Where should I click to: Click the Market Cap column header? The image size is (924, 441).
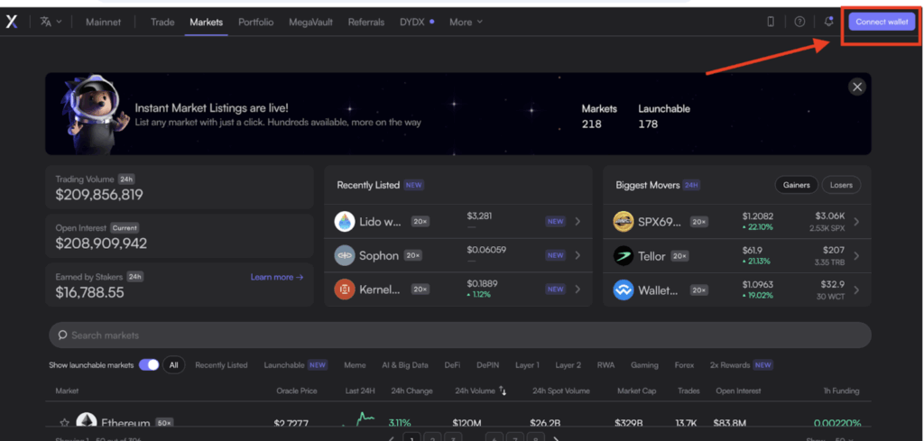pyautogui.click(x=636, y=391)
